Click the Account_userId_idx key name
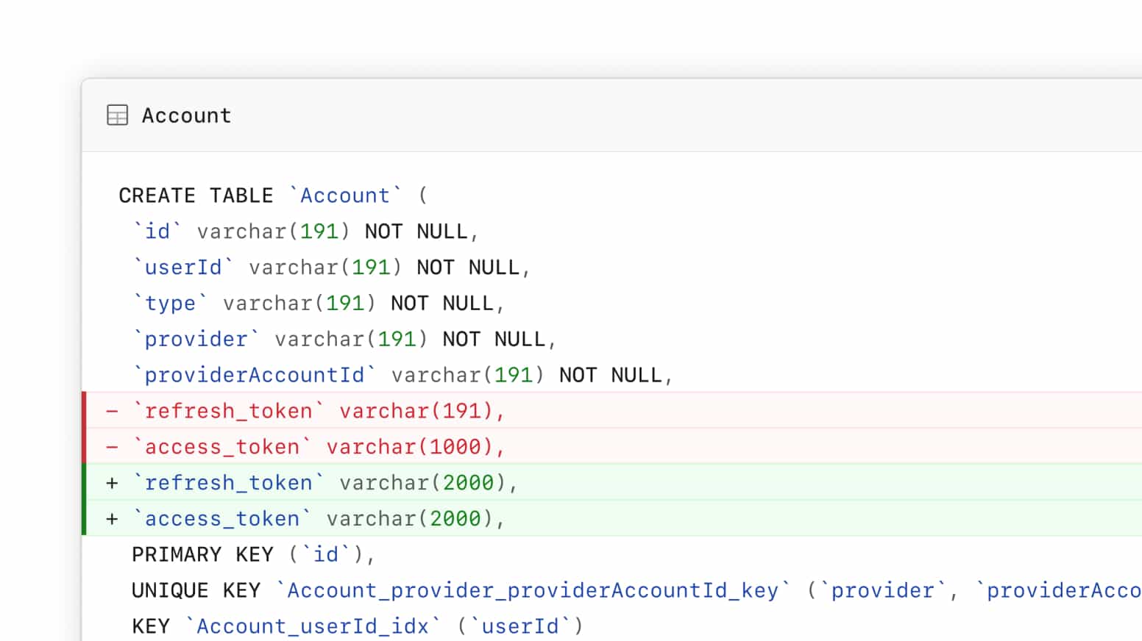 point(313,626)
